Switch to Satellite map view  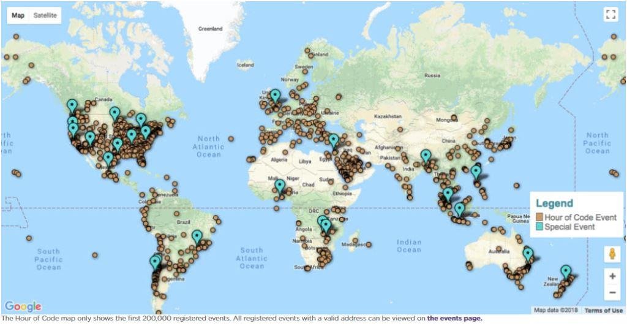pos(44,15)
